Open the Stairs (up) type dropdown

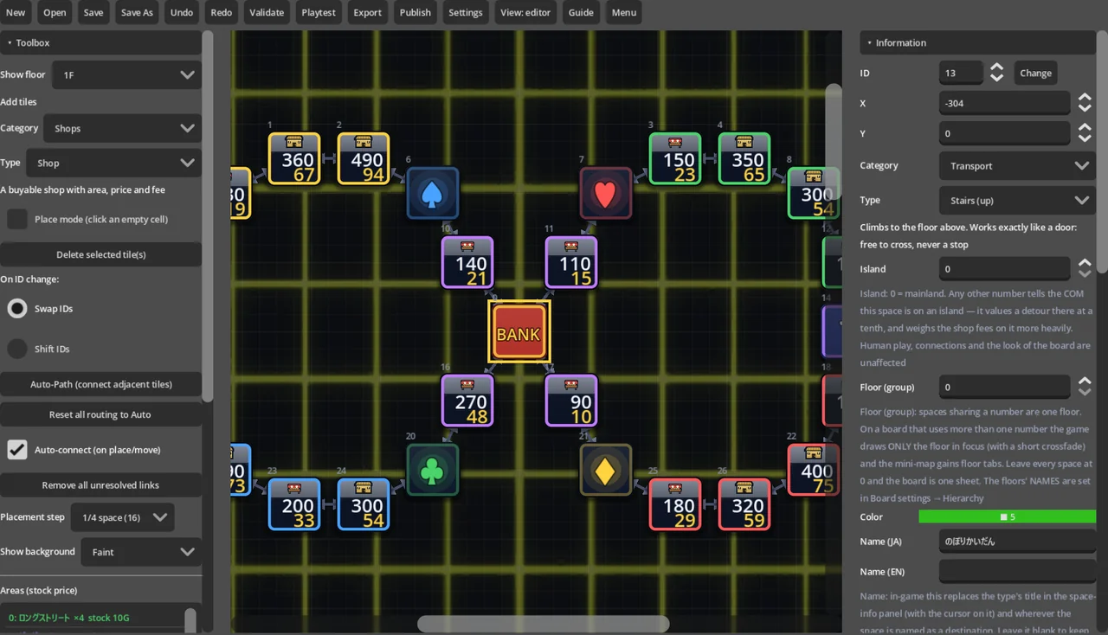1017,201
